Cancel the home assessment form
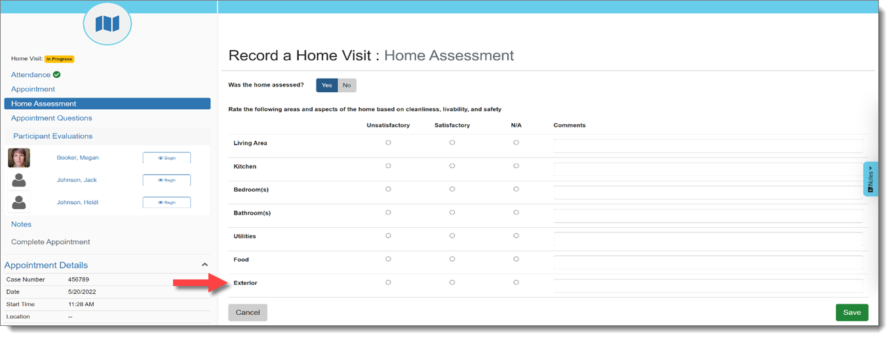This screenshot has height=339, width=892. pyautogui.click(x=248, y=312)
